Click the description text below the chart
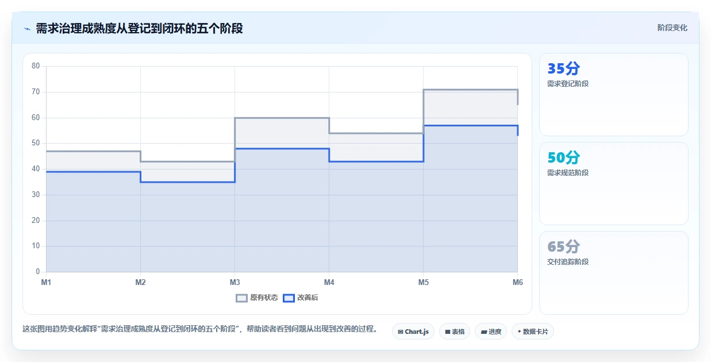This screenshot has height=362, width=711. tap(200, 329)
